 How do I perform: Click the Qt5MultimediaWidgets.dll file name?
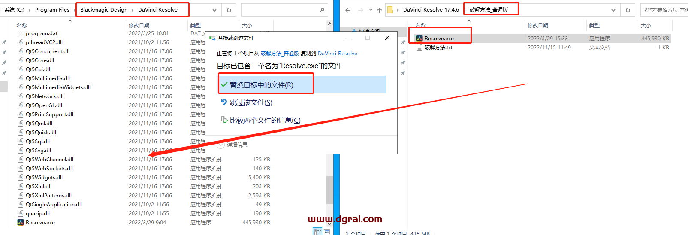58,87
